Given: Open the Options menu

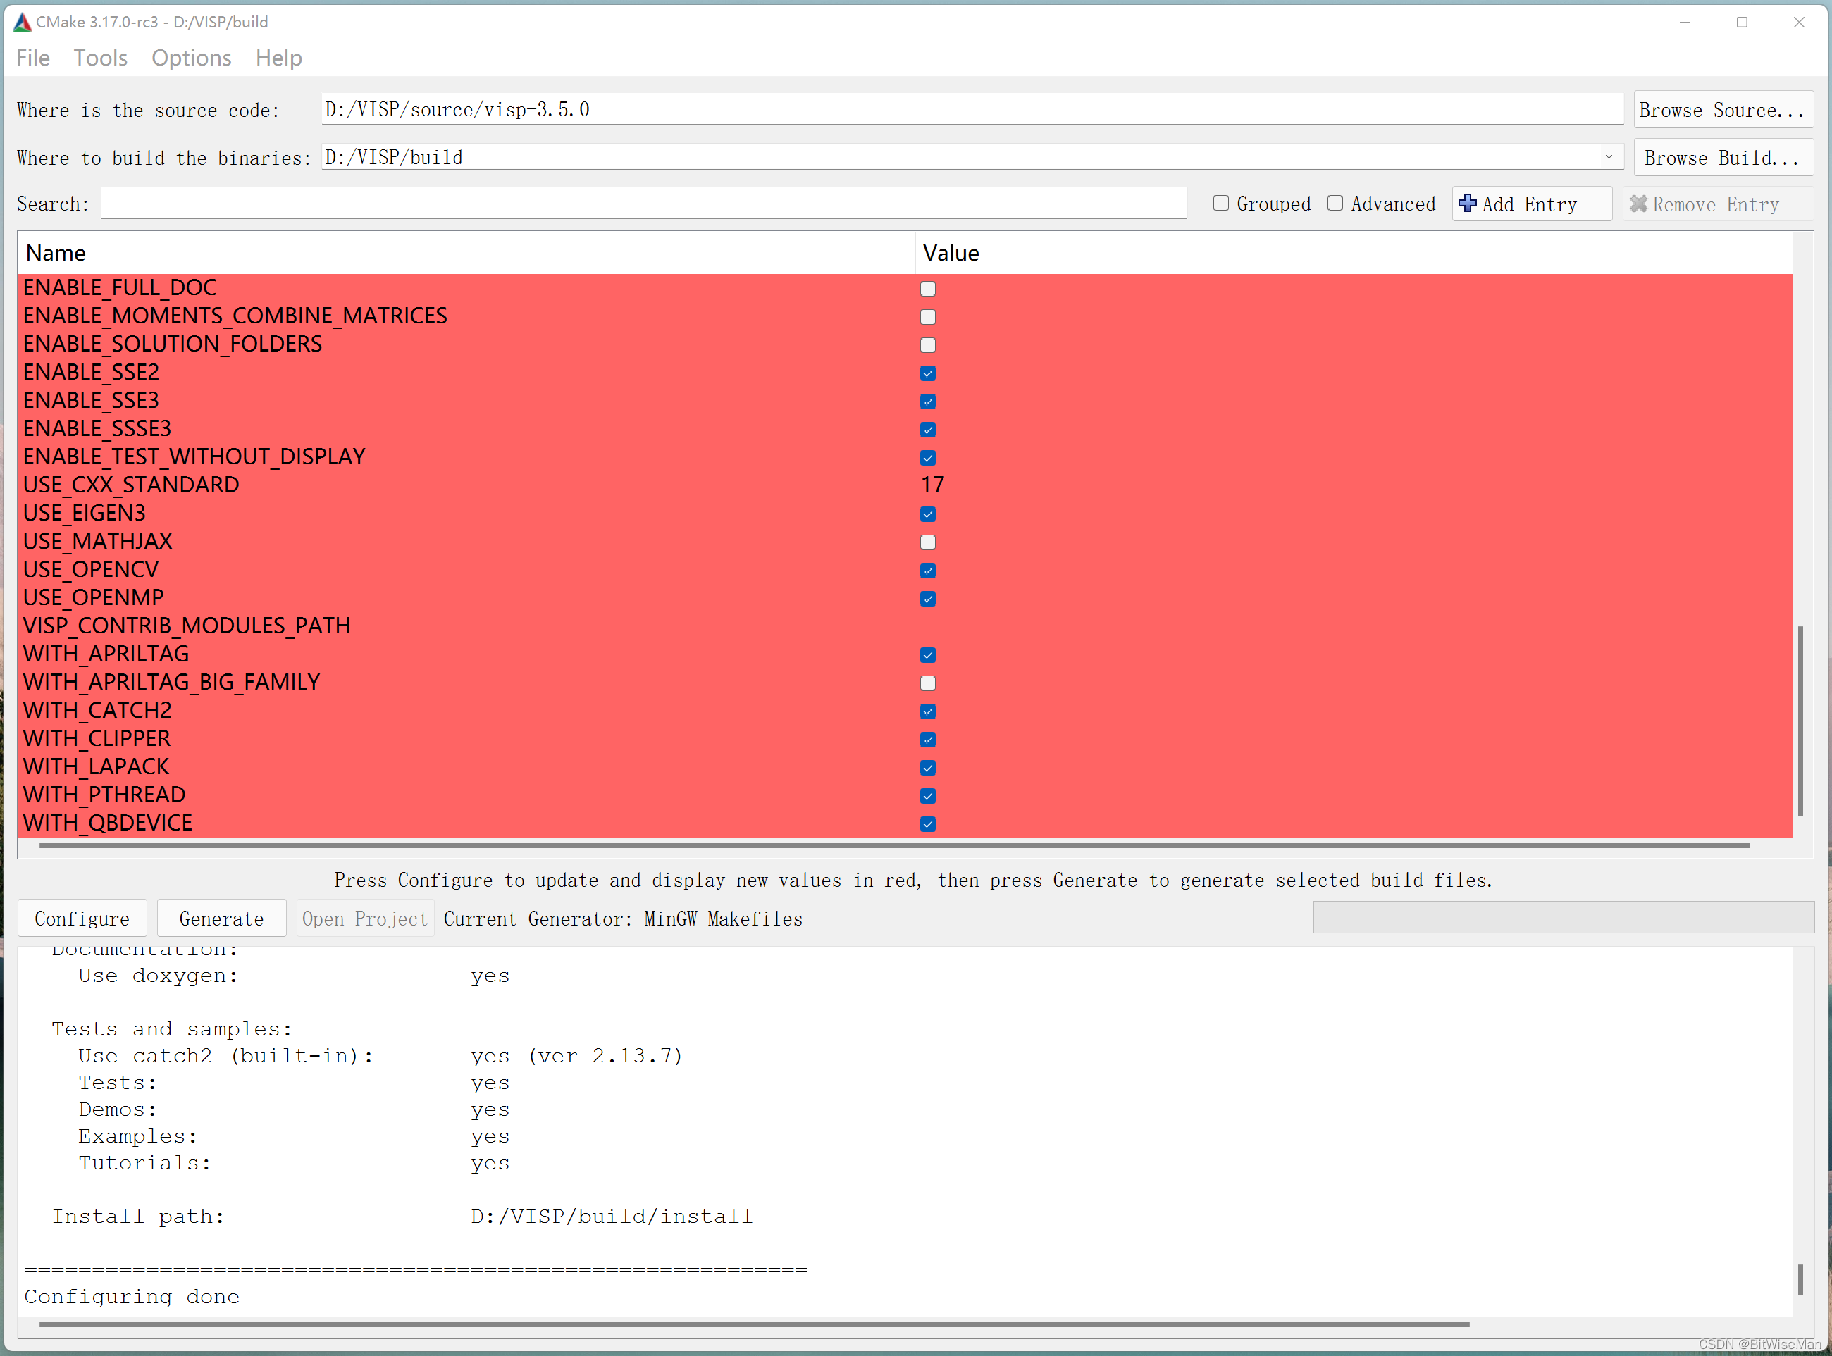Looking at the screenshot, I should click(192, 58).
